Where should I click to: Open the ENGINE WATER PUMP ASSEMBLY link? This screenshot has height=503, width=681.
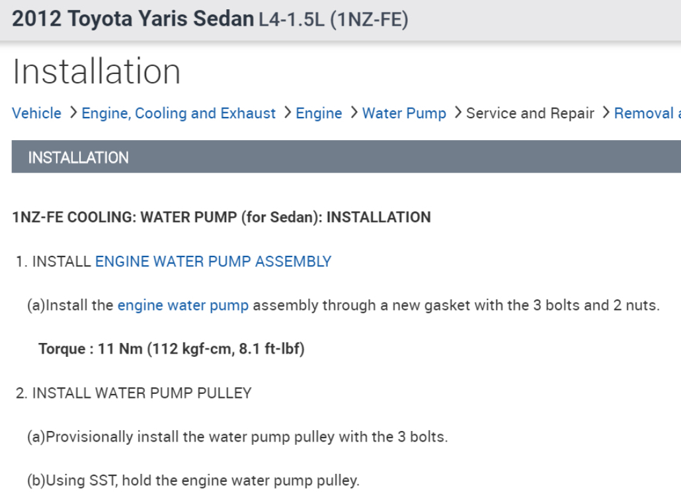click(213, 262)
